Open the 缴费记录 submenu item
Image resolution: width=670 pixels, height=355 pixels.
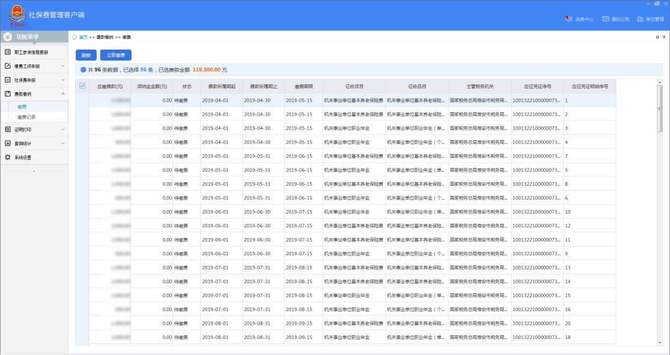[27, 117]
